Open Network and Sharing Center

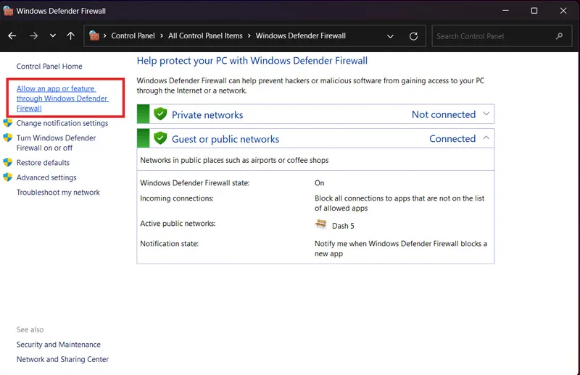pyautogui.click(x=62, y=359)
